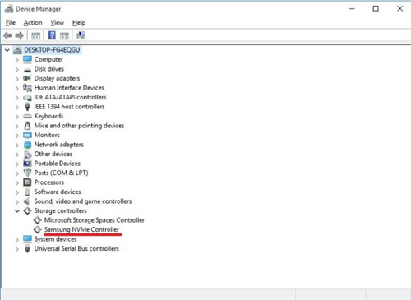This screenshot has height=300, width=411.
Task: Click the Processors chip icon
Action: (x=27, y=182)
